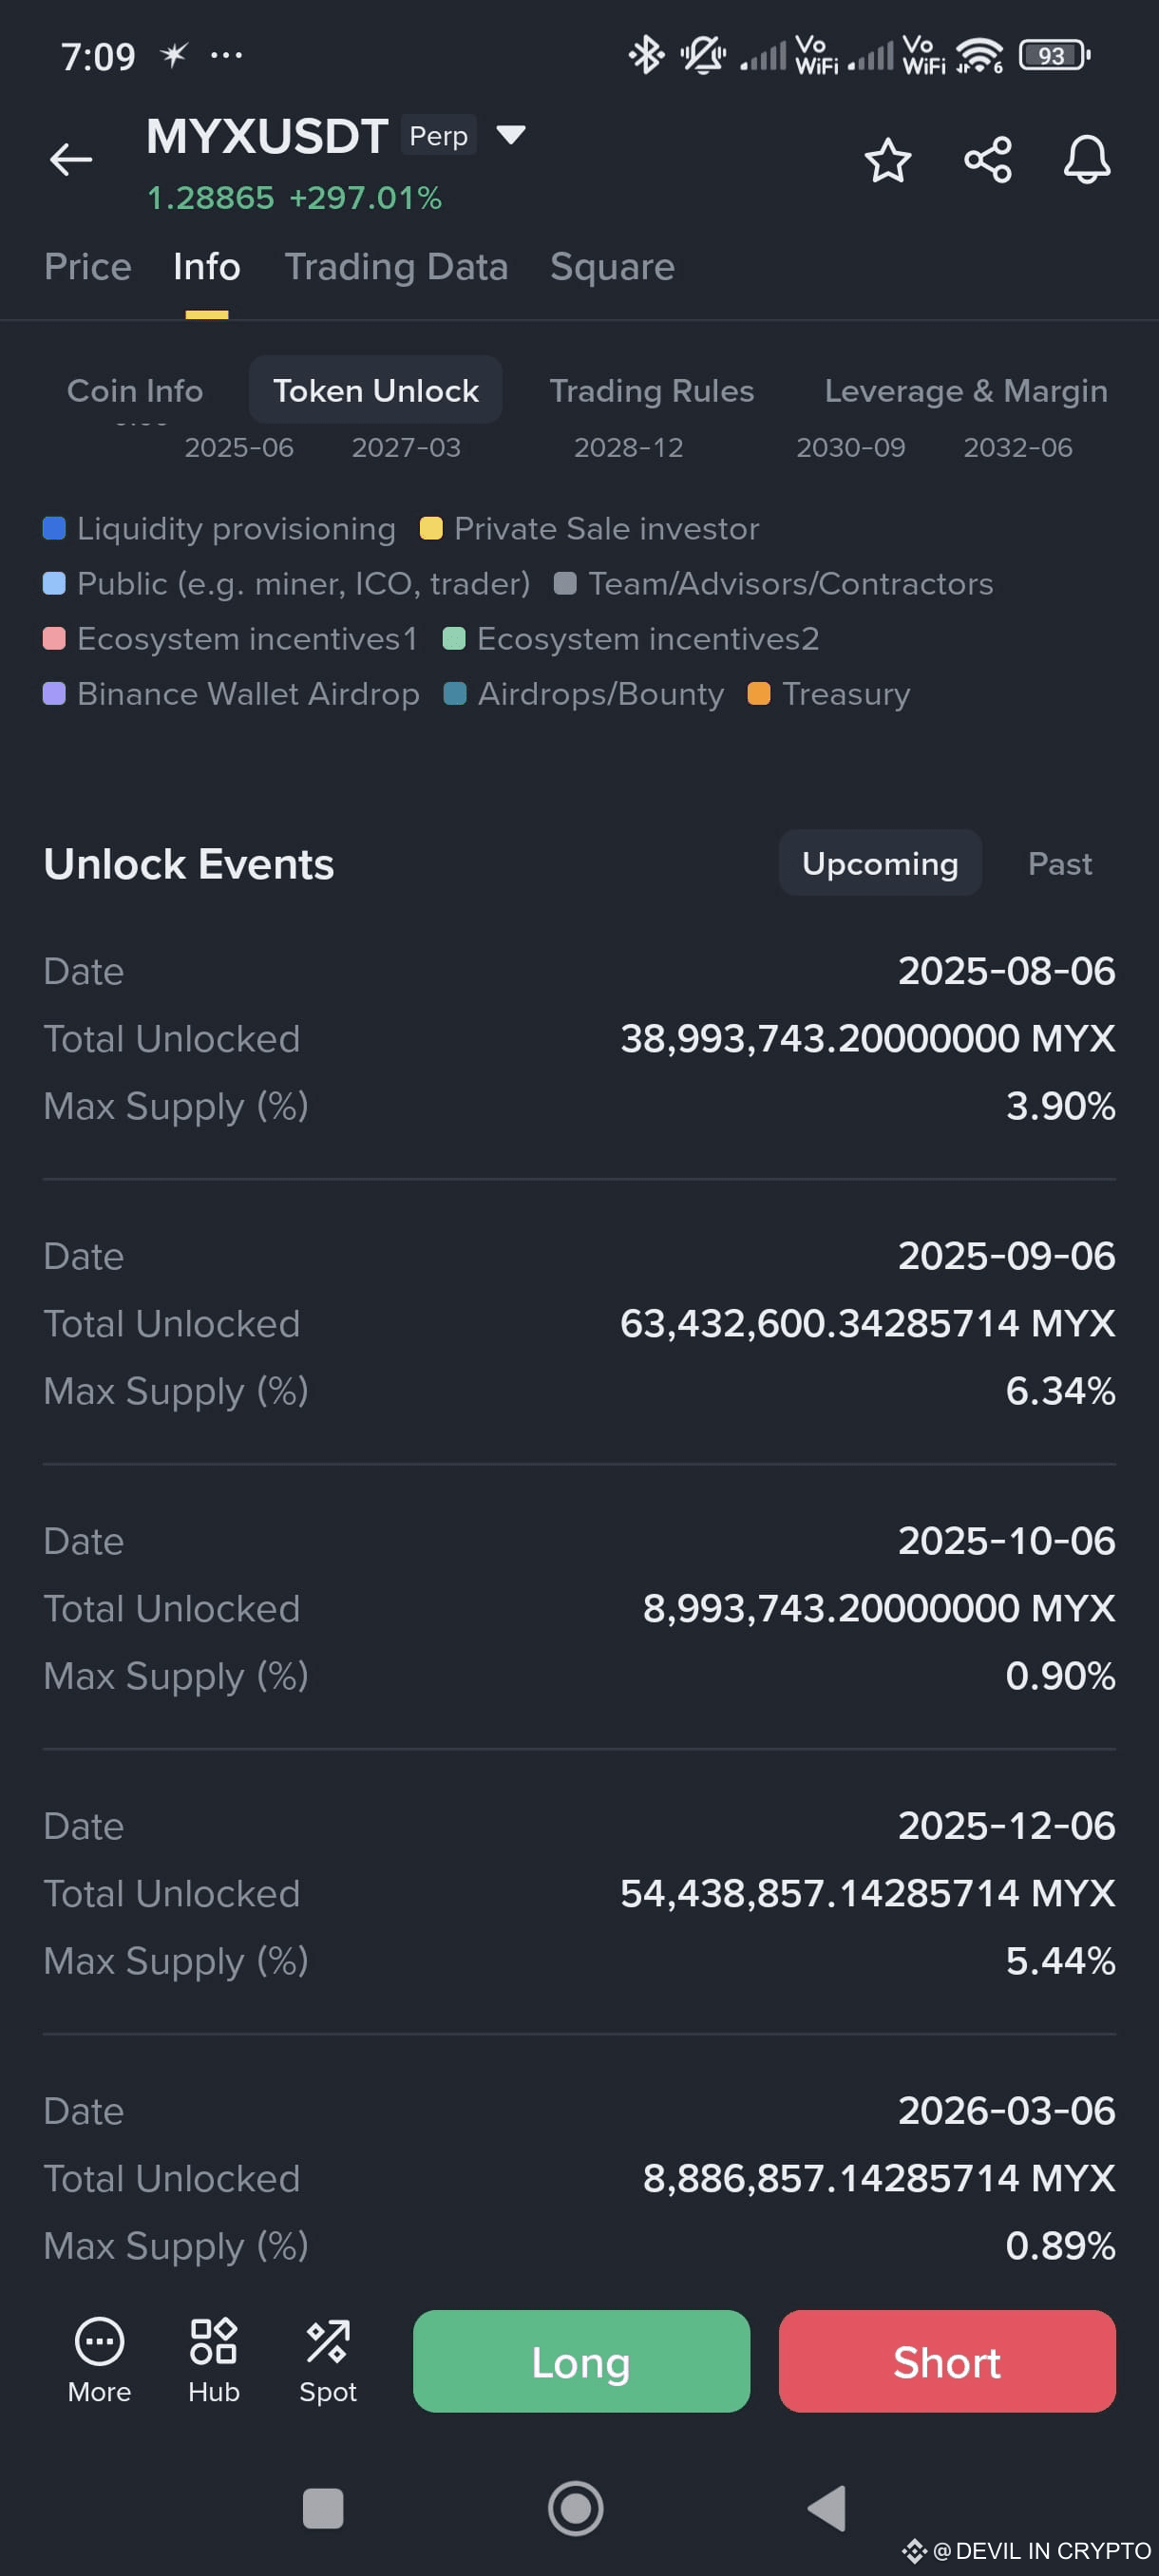Viewport: 1159px width, 2576px height.
Task: Open the Coin Info sub-tab
Action: [x=135, y=390]
